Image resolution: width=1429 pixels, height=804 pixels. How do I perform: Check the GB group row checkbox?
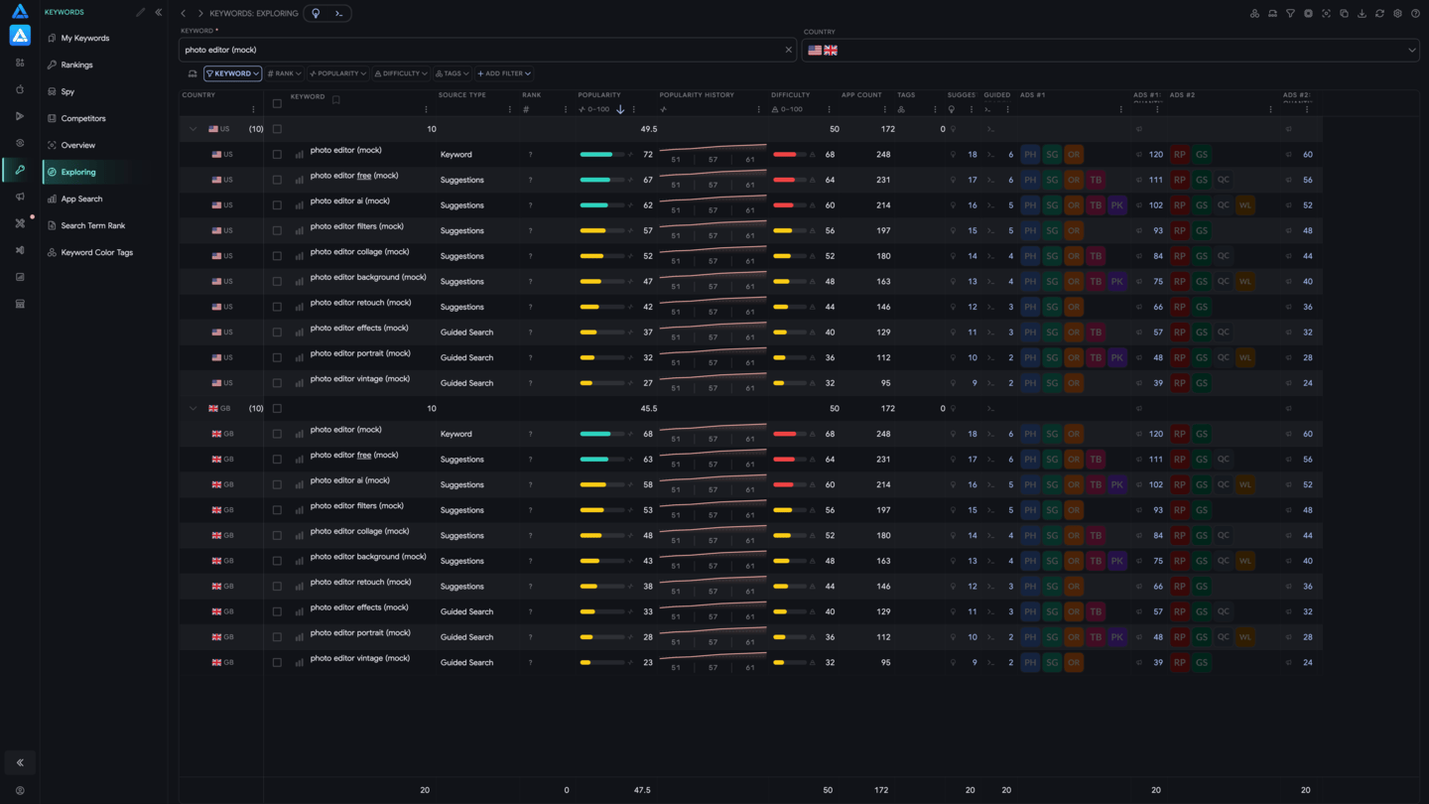[277, 409]
